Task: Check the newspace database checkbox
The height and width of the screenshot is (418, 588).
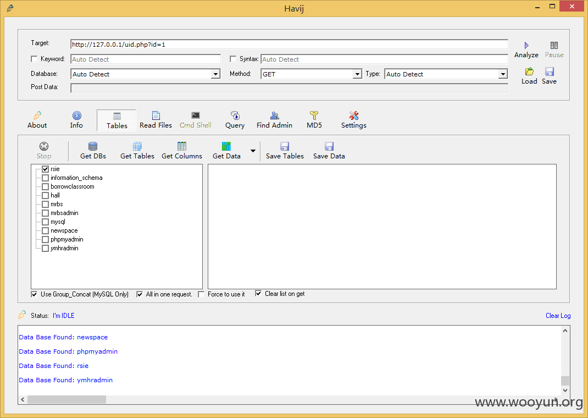Action: 46,231
